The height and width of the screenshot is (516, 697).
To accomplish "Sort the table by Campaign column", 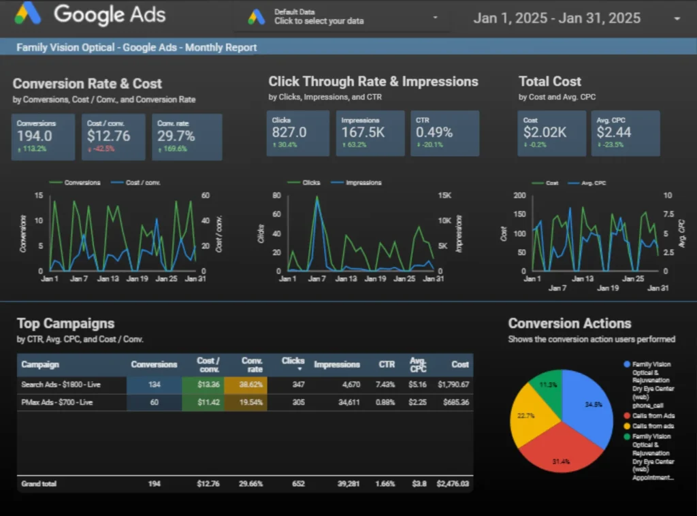I will (x=40, y=364).
